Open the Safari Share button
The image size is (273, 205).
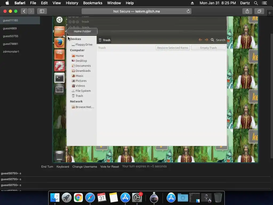247,11
